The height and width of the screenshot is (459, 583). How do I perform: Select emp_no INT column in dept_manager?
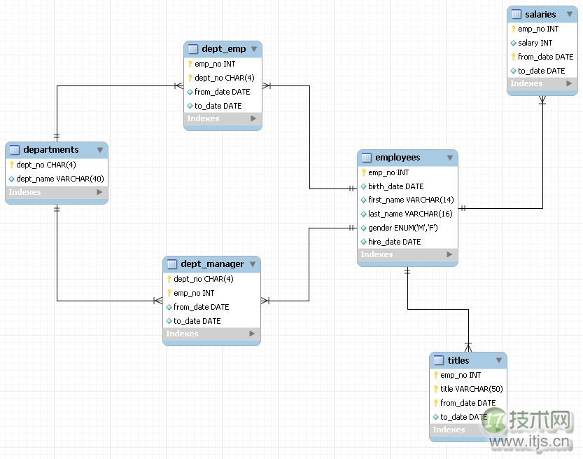[x=194, y=294]
